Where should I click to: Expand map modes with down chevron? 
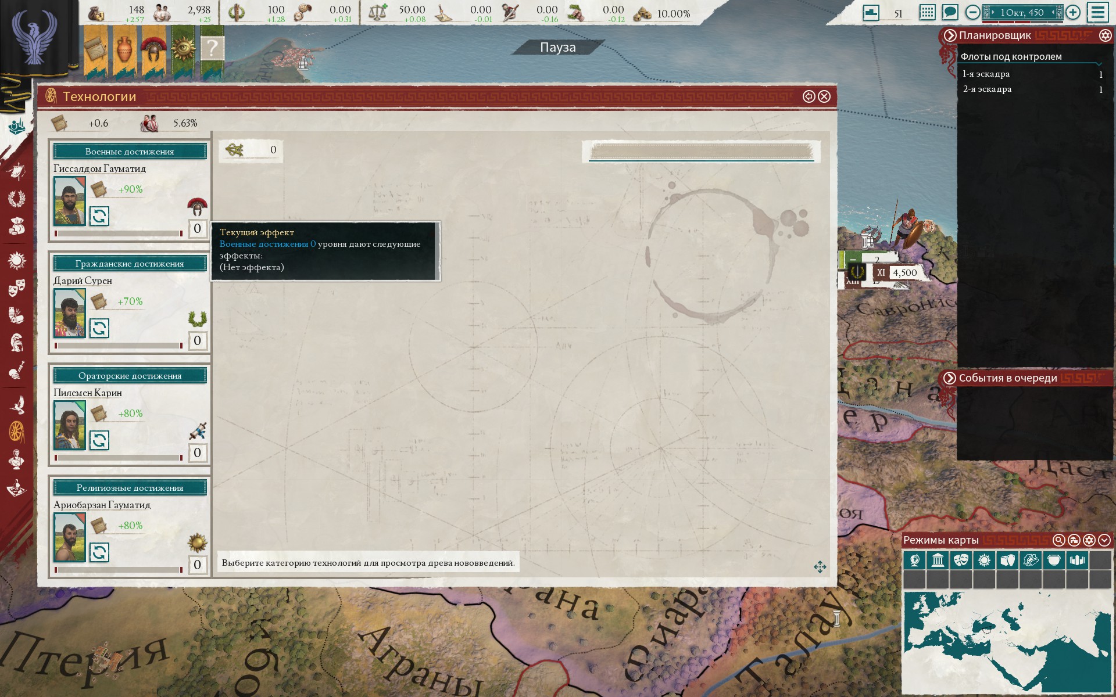[x=1104, y=540]
